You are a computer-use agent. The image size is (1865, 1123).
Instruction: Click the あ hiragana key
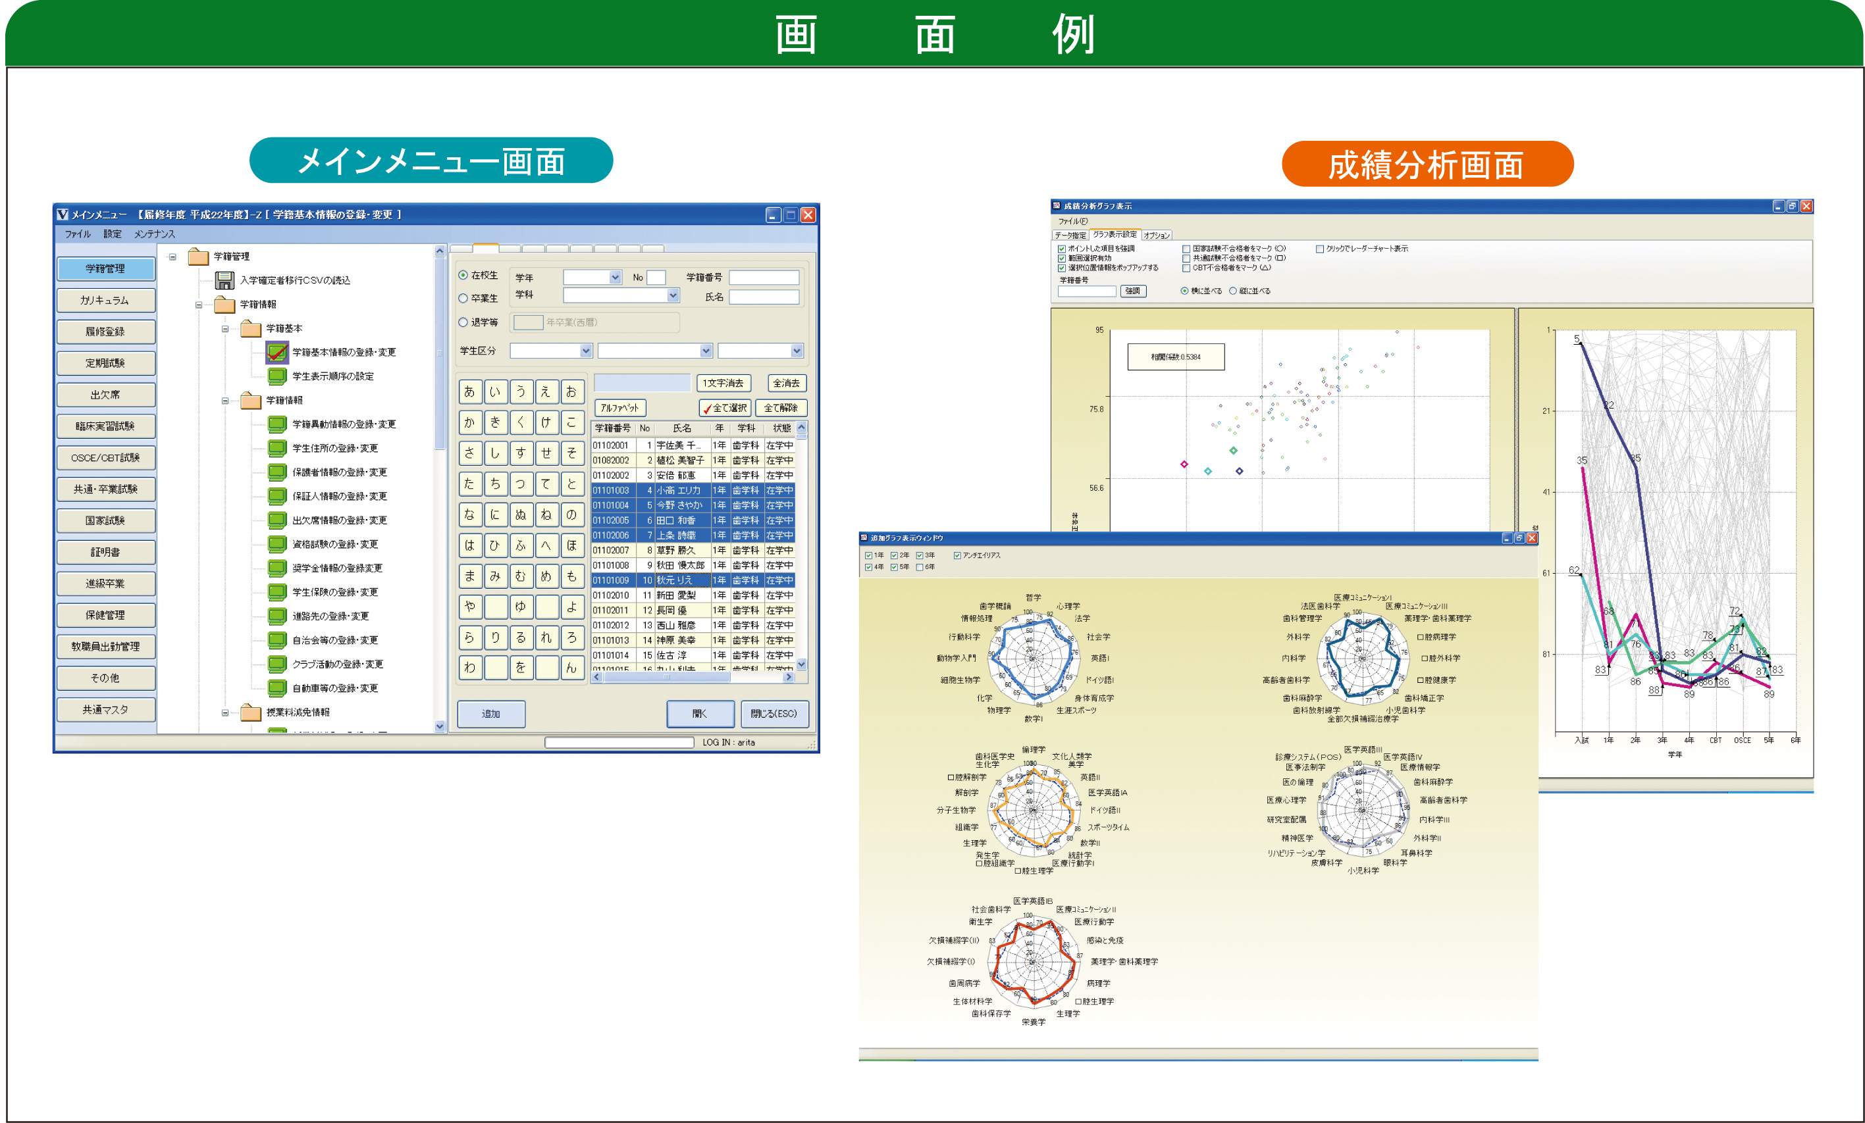point(469,391)
